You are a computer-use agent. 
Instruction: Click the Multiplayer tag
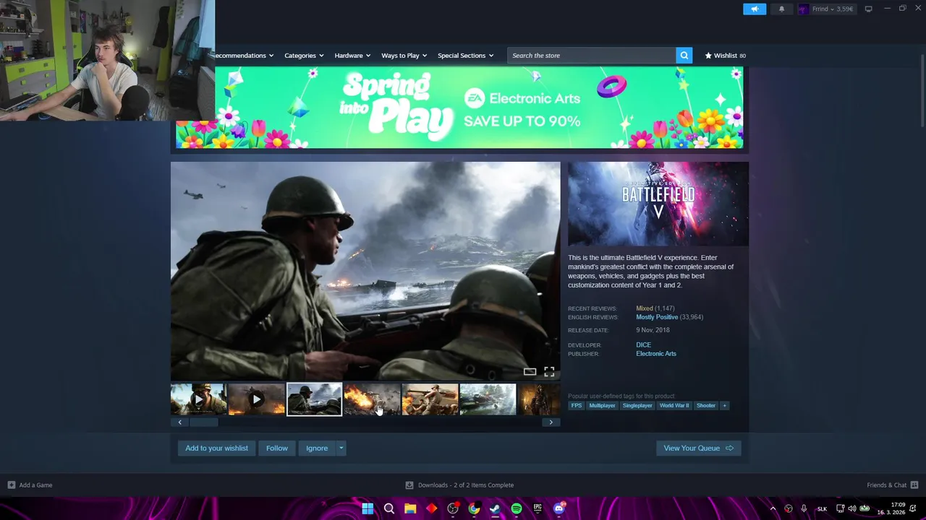coord(602,406)
